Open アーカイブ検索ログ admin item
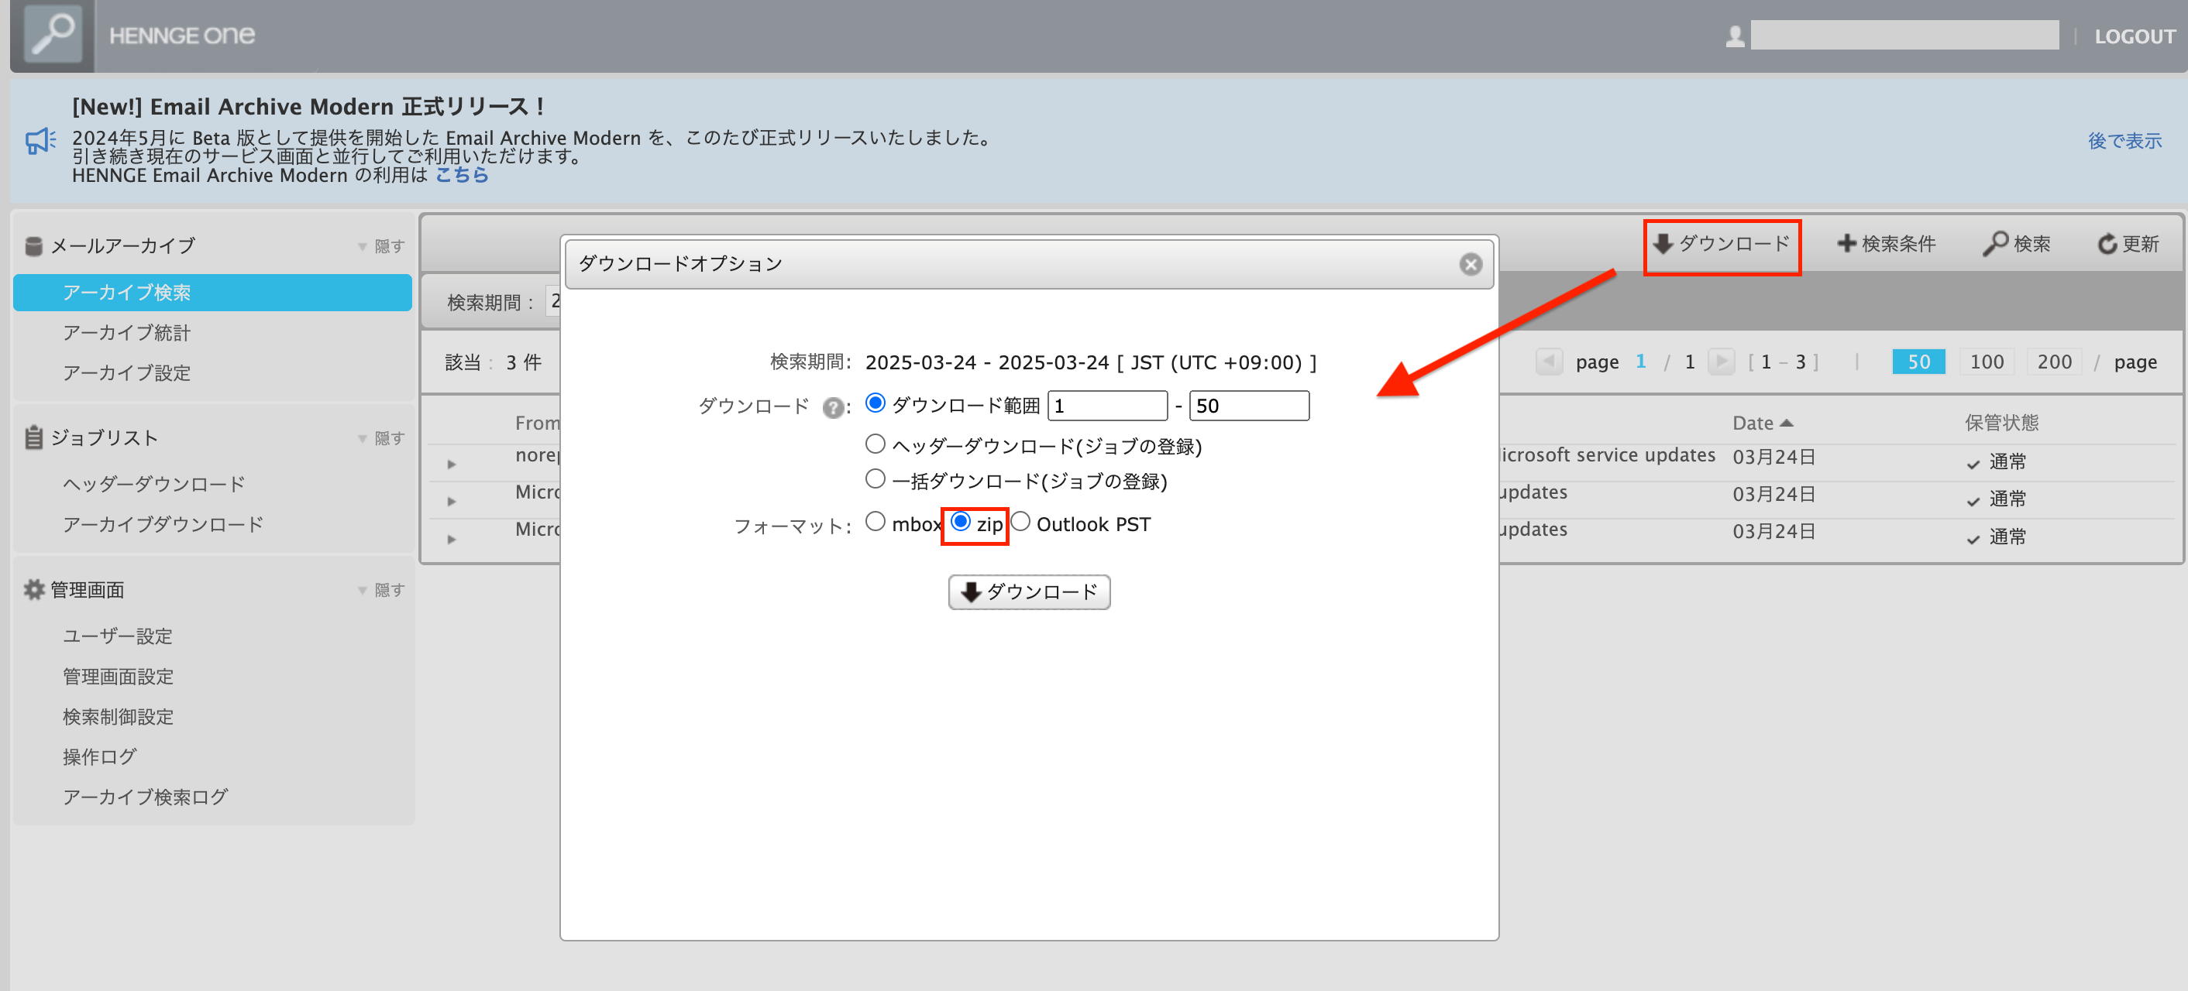The height and width of the screenshot is (991, 2188). [145, 797]
